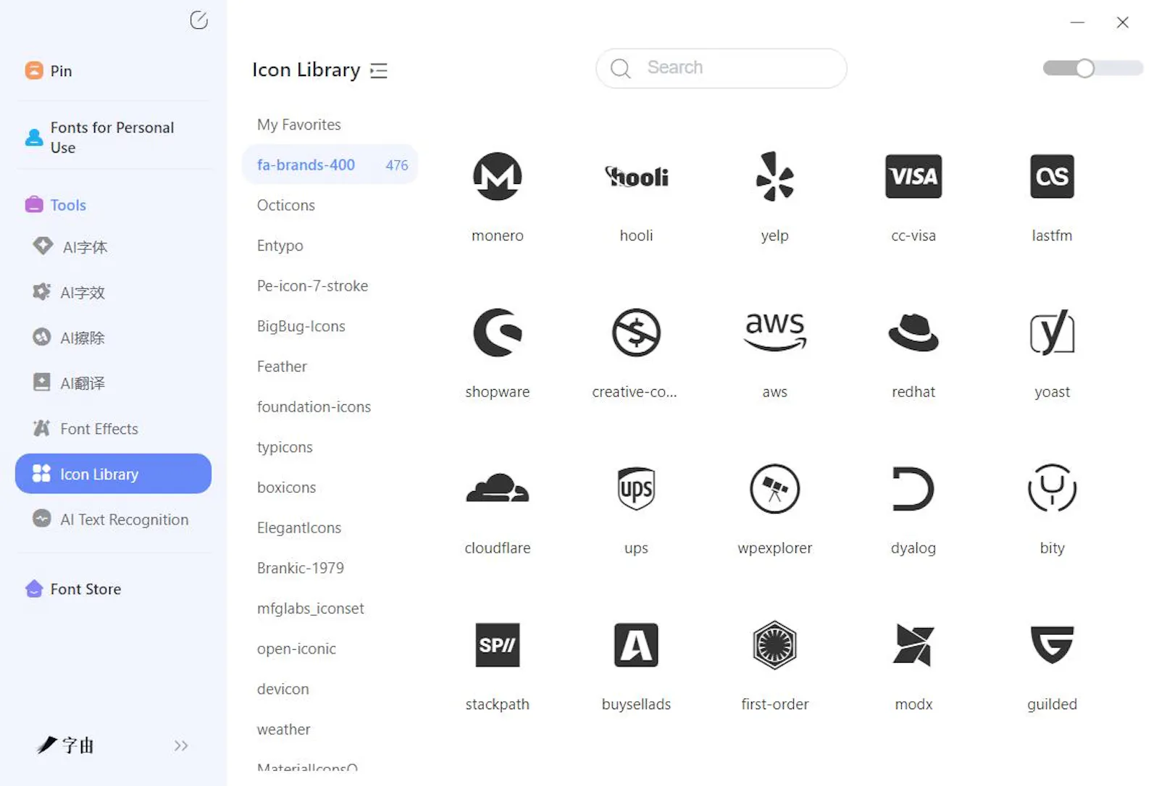
Task: Expand the sidebar with double-chevron button
Action: tap(181, 745)
